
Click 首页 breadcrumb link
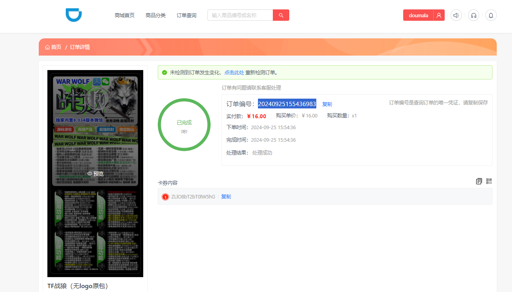[56, 47]
